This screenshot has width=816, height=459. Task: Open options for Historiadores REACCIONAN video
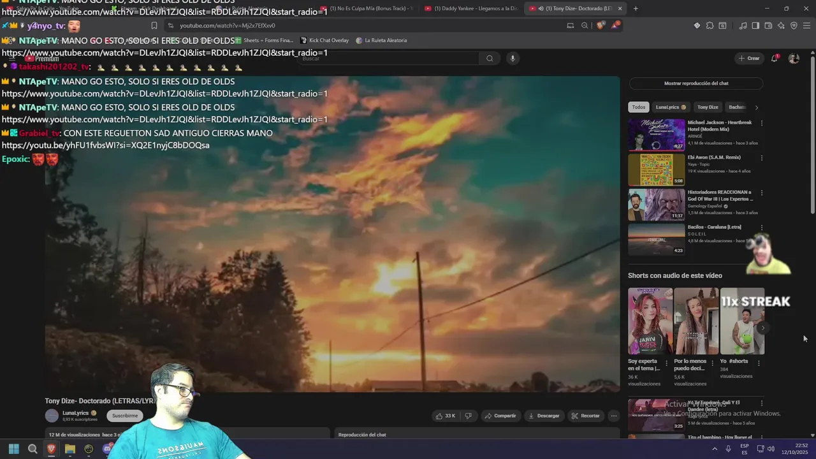pyautogui.click(x=761, y=193)
